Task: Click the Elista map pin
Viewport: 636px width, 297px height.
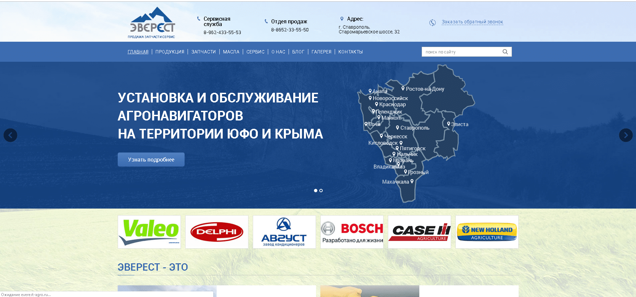Action: 448,123
